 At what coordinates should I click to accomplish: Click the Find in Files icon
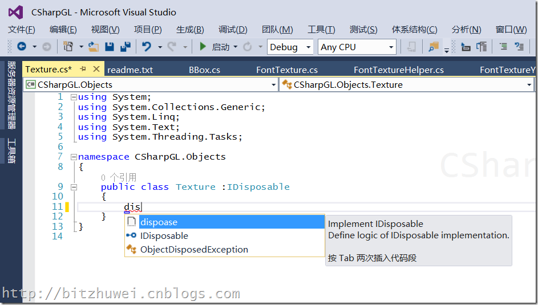coord(434,47)
